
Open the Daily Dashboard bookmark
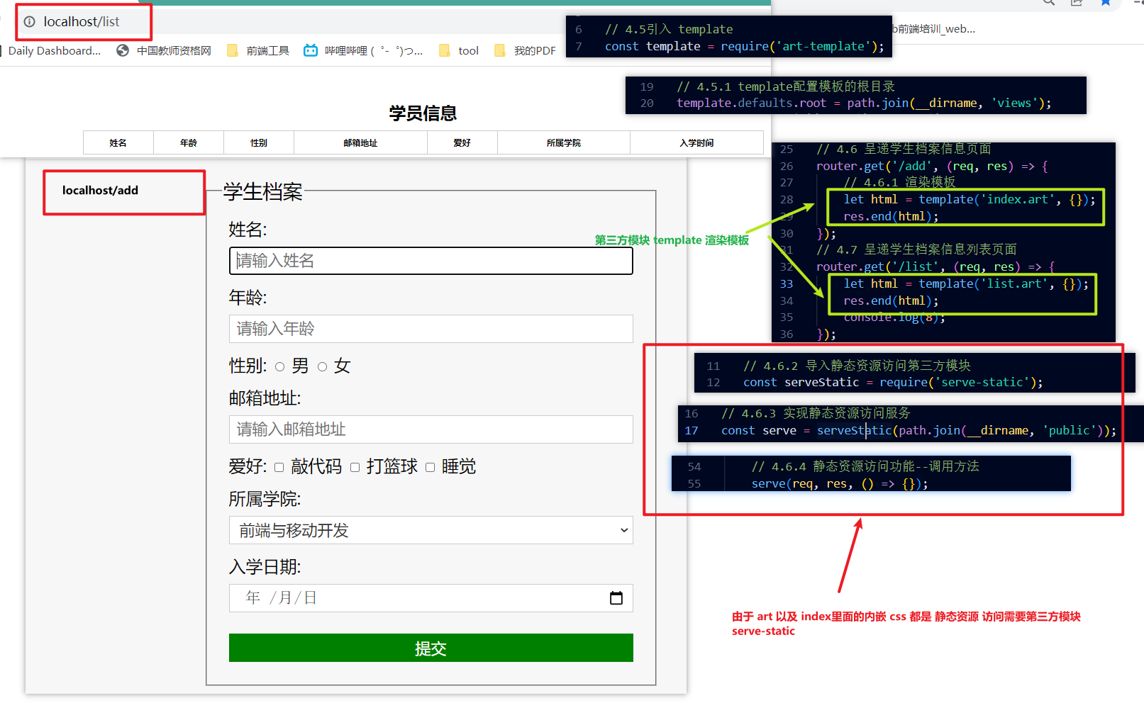55,50
